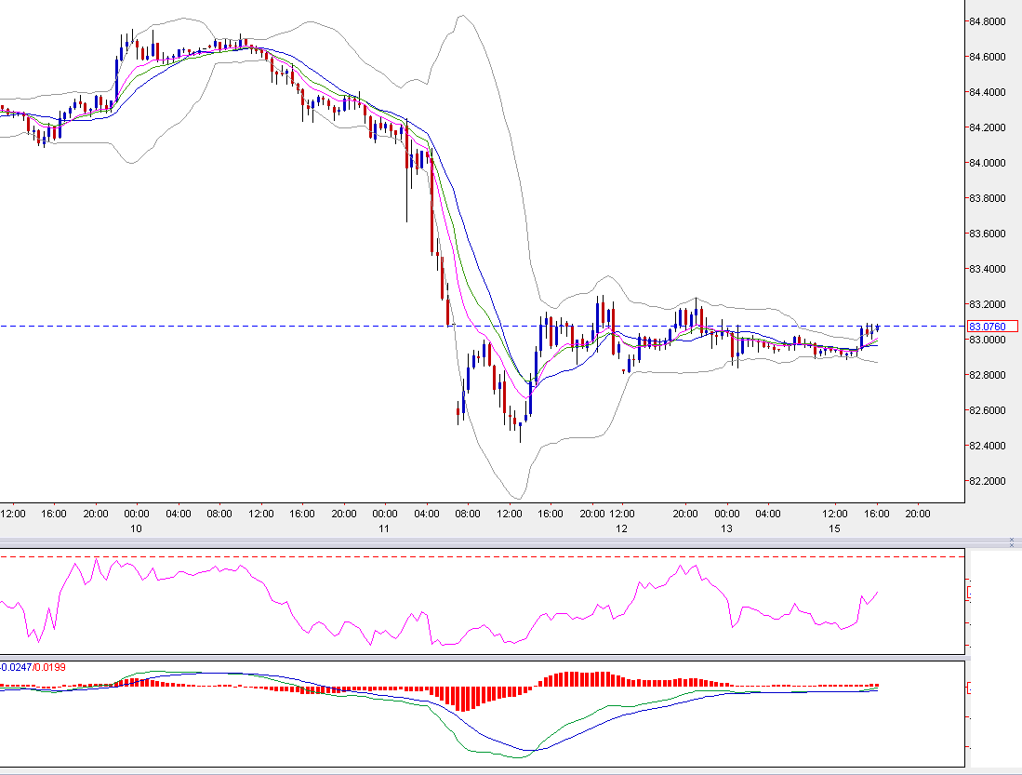Select the date label 12 on time axis
Viewport: 1022px width, 775px height.
621,528
